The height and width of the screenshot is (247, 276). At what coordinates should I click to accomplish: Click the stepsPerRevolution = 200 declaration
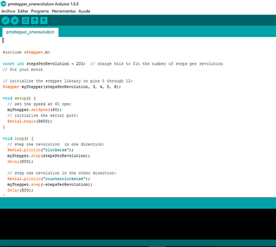click(x=44, y=64)
